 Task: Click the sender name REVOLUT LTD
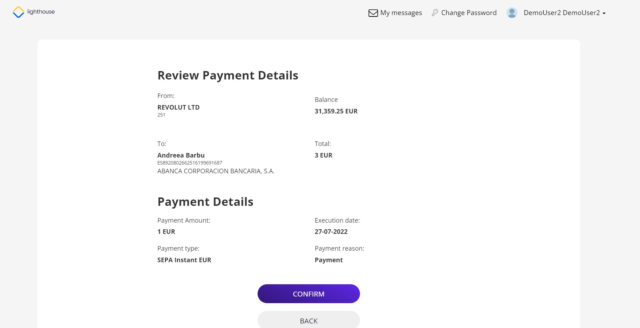coord(178,107)
